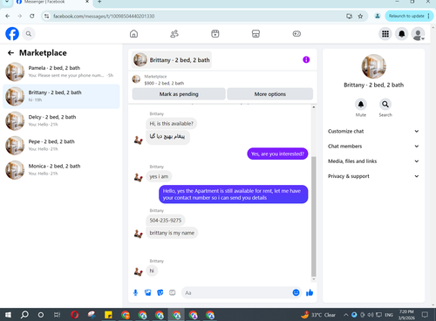436x321 pixels.
Task: Open the grid menu icon
Action: click(x=385, y=34)
